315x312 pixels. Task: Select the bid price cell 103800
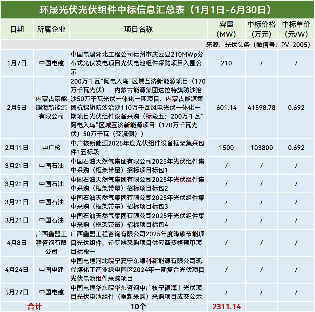click(261, 148)
